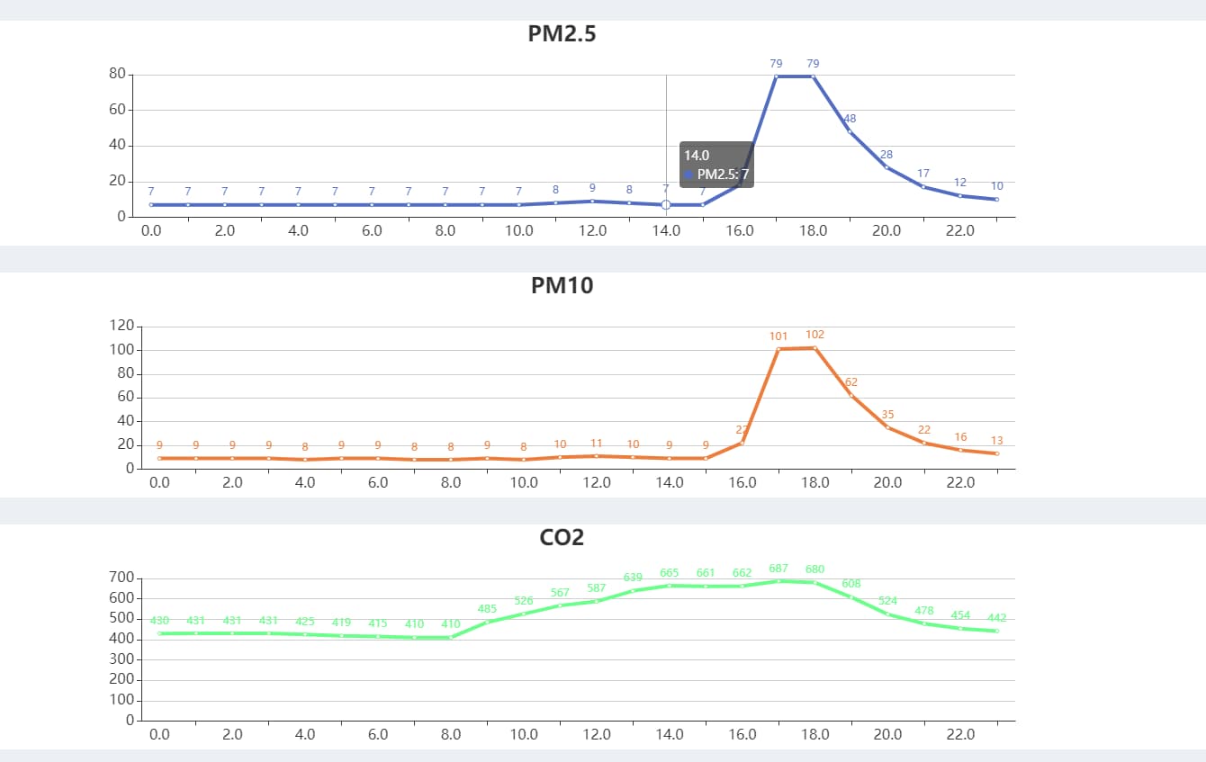Image resolution: width=1206 pixels, height=762 pixels.
Task: Click the '80' y-axis label on PM2.5 chart
Action: click(117, 74)
